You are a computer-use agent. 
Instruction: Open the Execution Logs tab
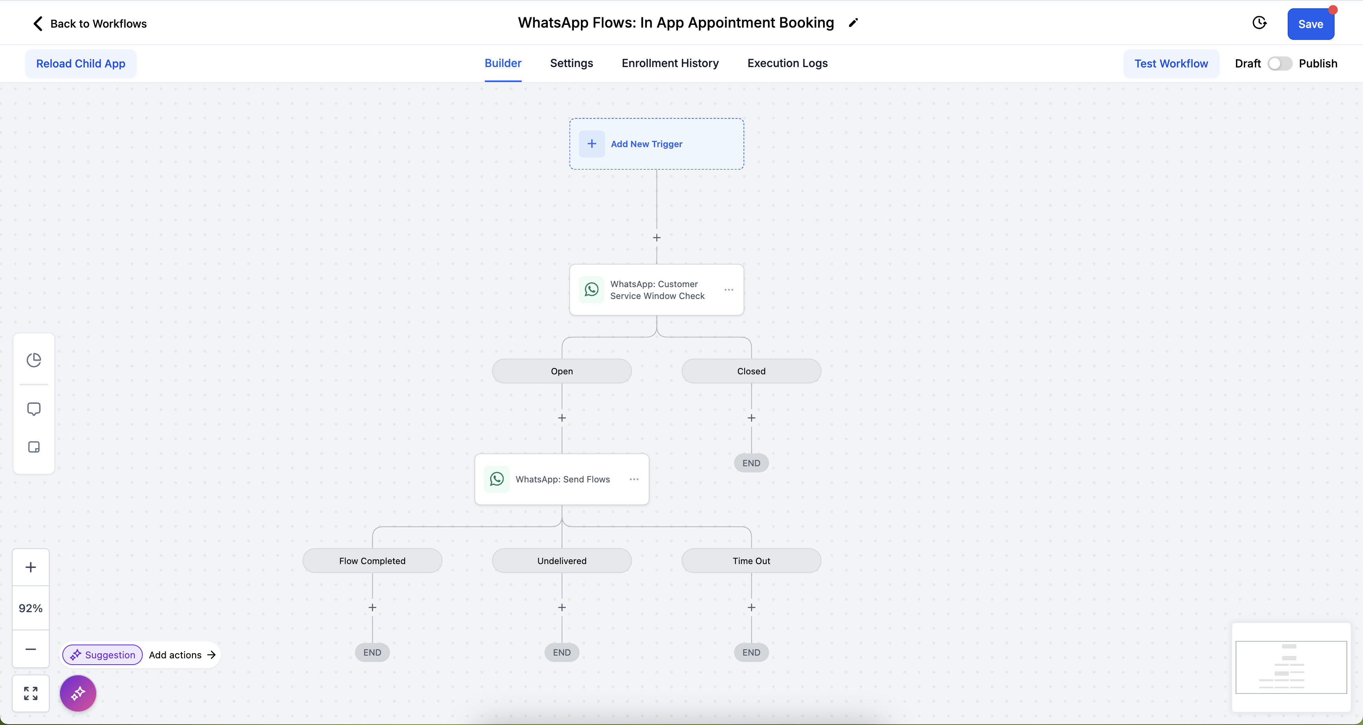point(787,64)
